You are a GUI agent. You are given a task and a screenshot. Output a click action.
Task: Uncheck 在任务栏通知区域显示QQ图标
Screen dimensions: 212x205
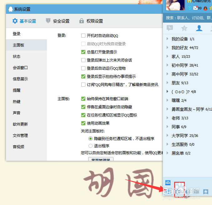coord(83,115)
